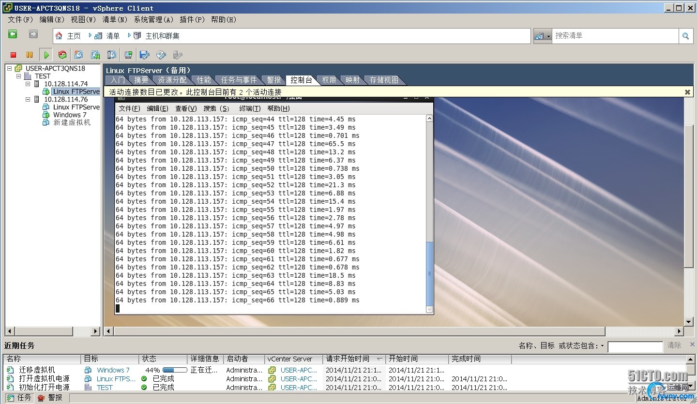Open the 清单(N) menu
The image size is (697, 404).
pyautogui.click(x=115, y=19)
